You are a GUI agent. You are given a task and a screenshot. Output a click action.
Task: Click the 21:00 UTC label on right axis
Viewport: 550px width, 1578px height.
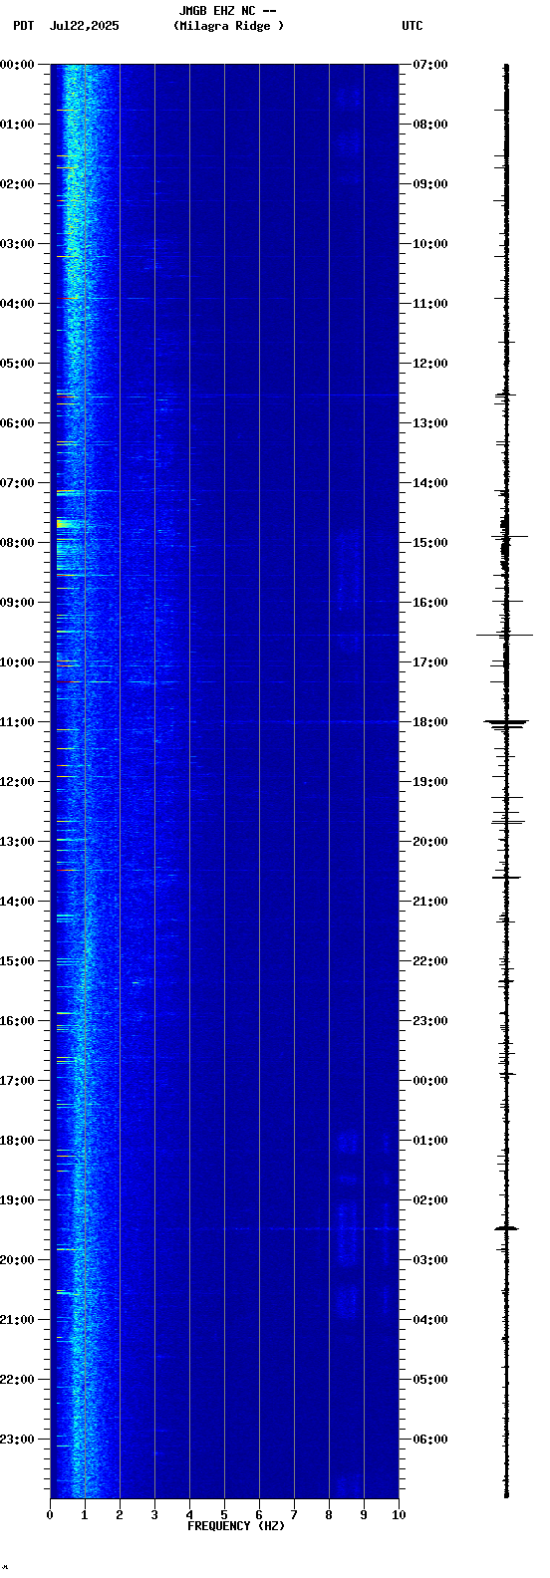[x=430, y=902]
